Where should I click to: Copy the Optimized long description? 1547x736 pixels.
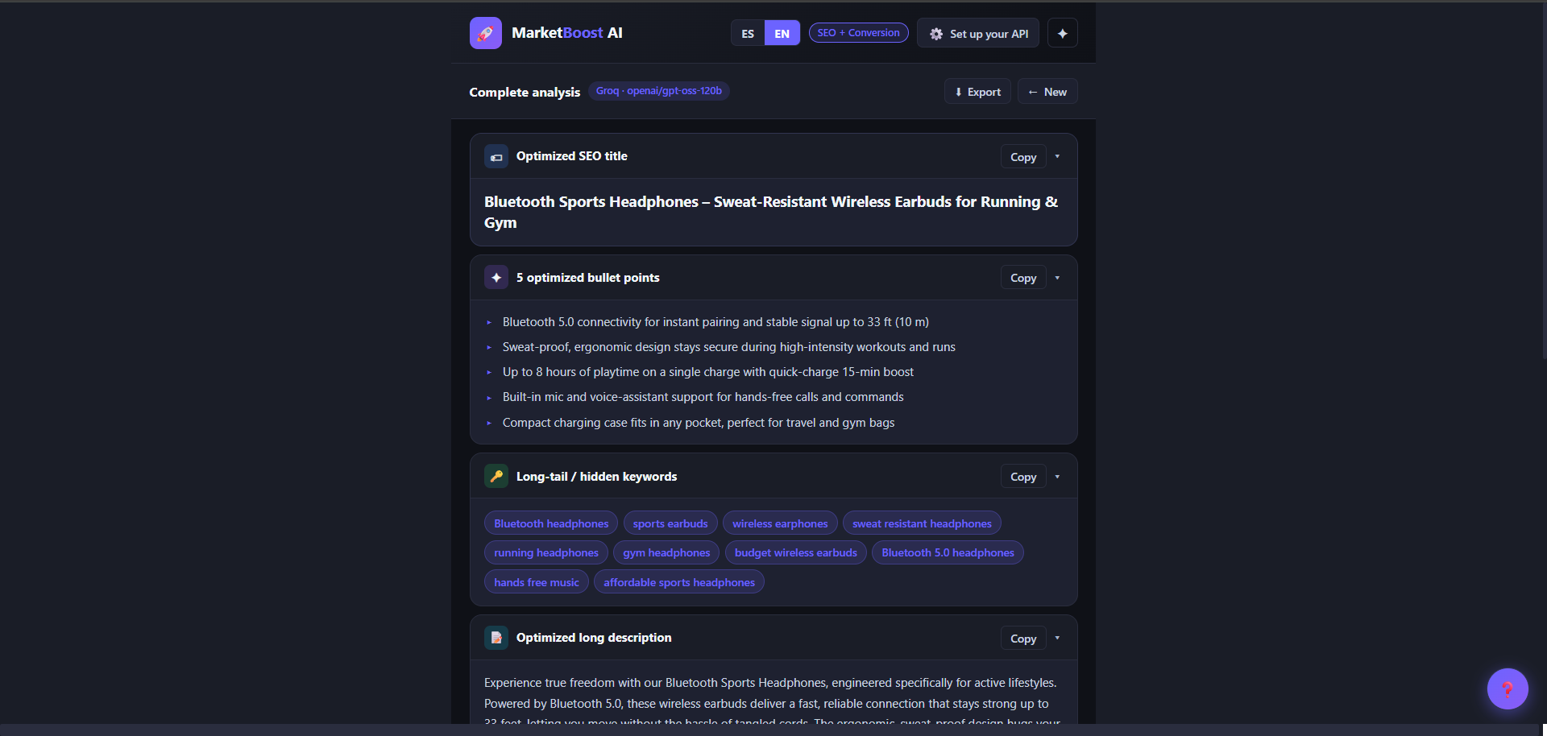pyautogui.click(x=1023, y=638)
